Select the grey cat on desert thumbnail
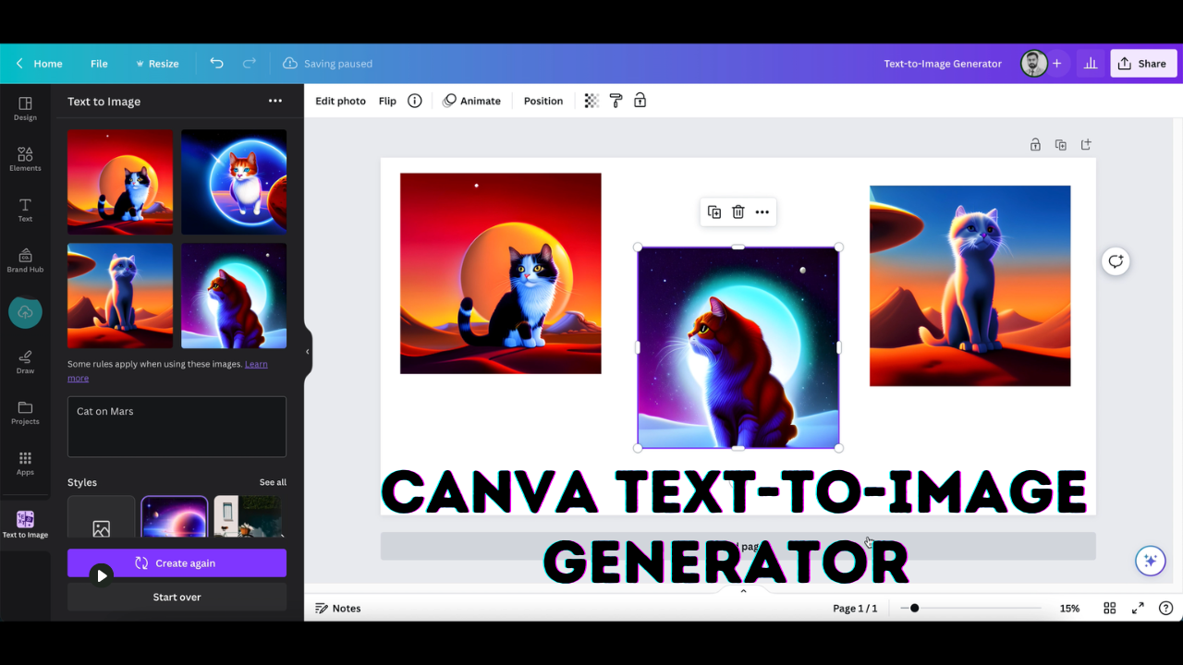Viewport: 1183px width, 665px height. [x=120, y=296]
